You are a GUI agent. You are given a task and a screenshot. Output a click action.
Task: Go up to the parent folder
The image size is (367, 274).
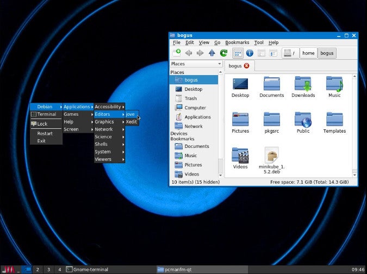tap(212, 53)
